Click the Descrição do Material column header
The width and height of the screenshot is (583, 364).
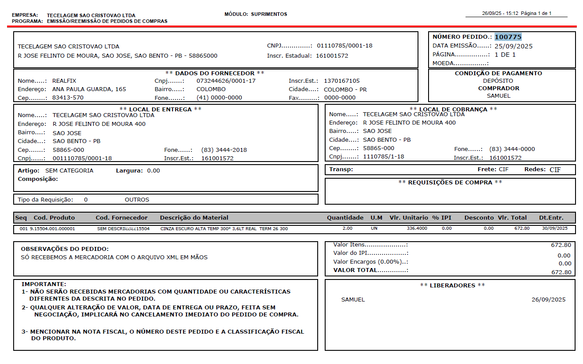pos(194,218)
